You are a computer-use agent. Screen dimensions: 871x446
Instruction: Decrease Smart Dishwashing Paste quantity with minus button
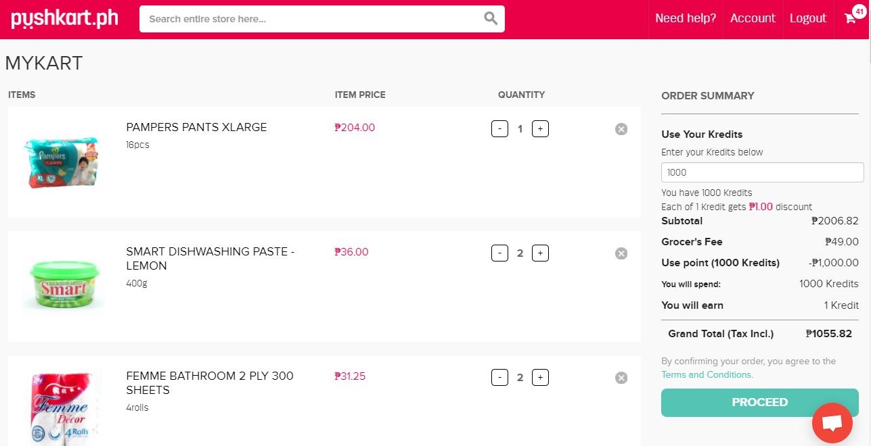pyautogui.click(x=499, y=253)
